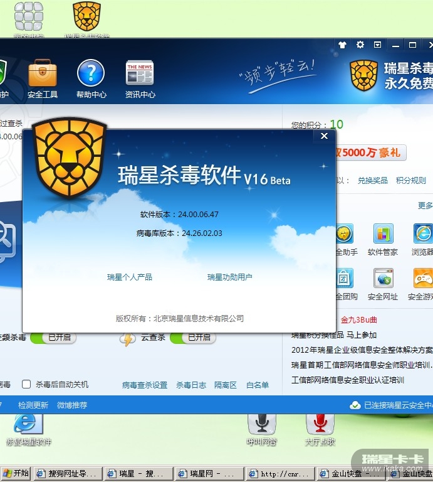433x482 pixels.
Task: Click the 5000万豪礼 promotion banner
Action: 372,153
